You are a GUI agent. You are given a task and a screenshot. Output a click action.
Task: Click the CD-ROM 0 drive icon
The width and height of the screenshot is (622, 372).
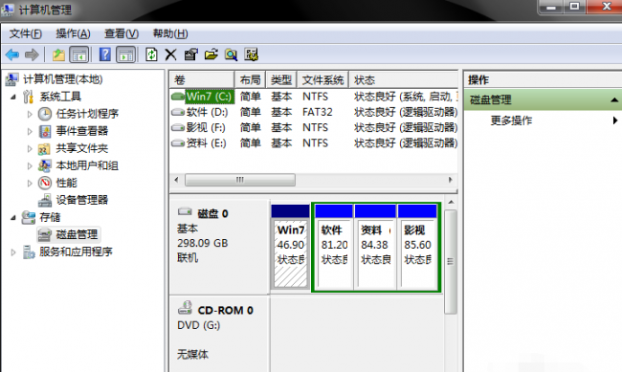click(185, 308)
